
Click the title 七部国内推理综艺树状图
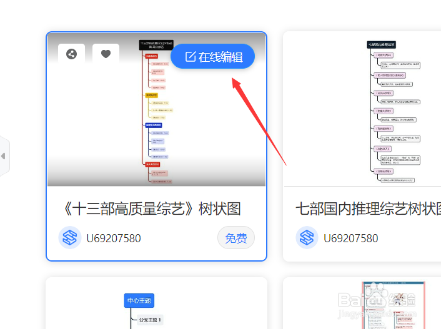tap(368, 209)
